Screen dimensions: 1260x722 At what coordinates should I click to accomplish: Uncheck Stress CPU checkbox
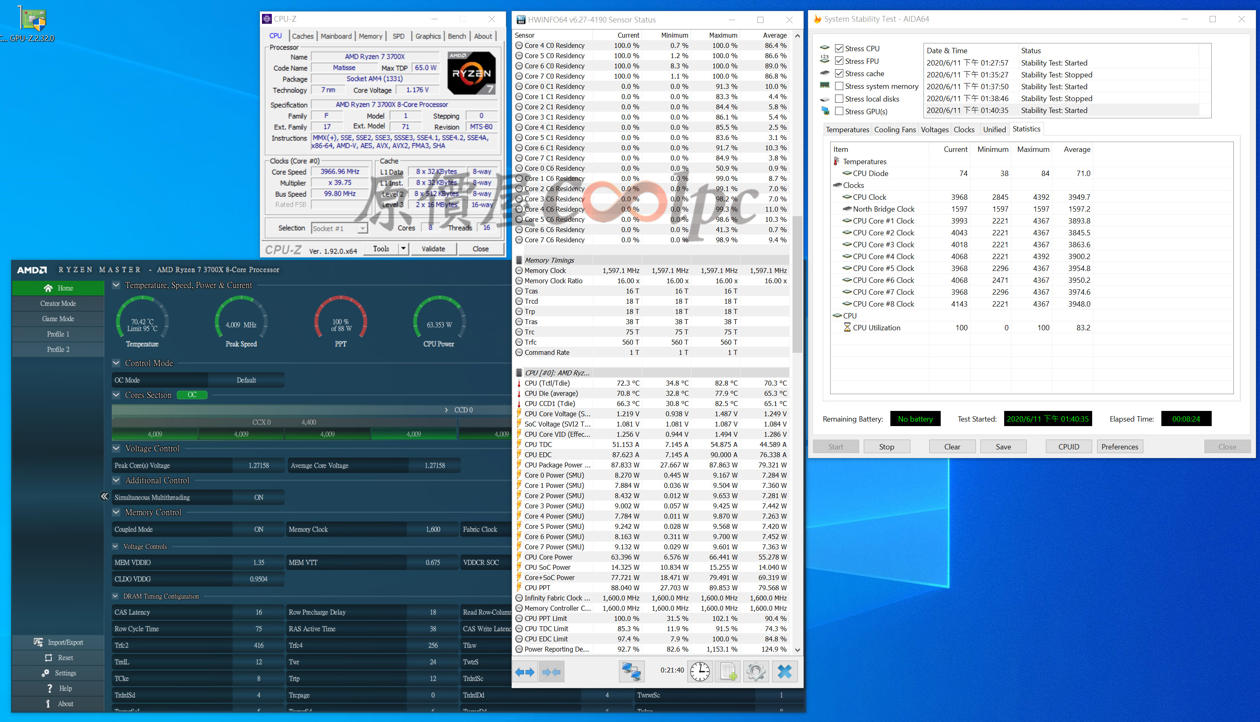click(839, 48)
